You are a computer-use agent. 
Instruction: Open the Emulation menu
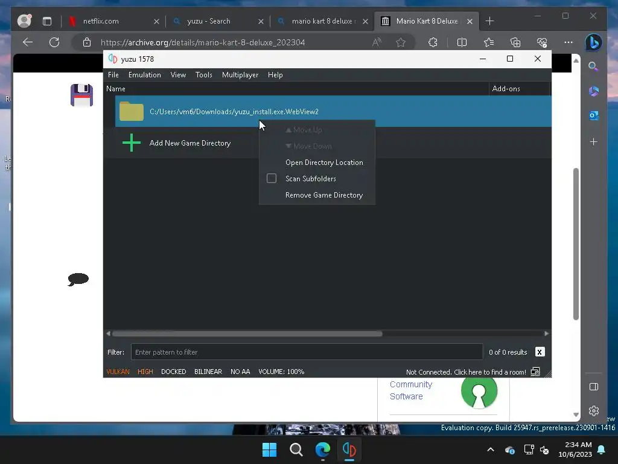[x=145, y=75]
